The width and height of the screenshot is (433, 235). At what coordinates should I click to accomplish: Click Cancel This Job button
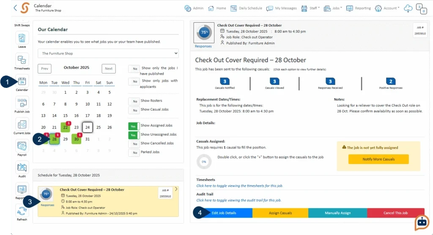(x=396, y=213)
